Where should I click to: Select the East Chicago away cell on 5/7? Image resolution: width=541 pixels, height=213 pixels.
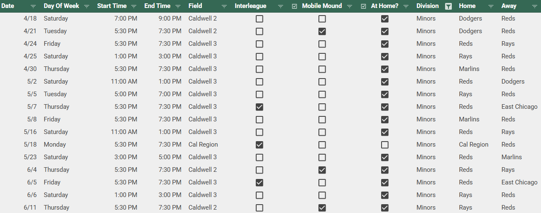tap(519, 107)
